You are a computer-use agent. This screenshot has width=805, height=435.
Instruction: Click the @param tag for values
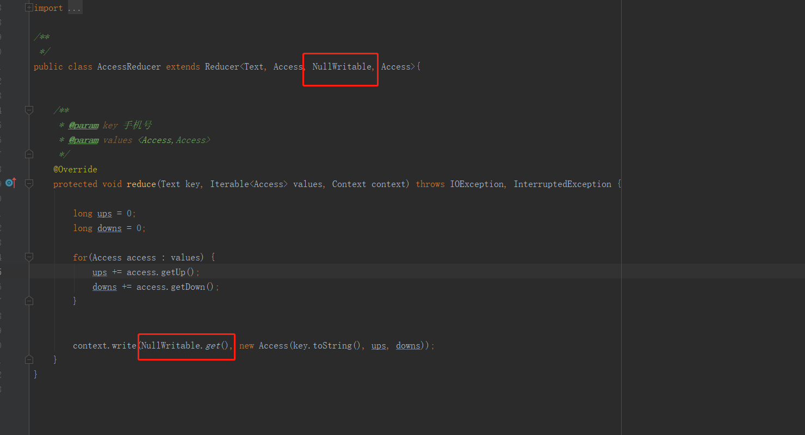coord(84,140)
